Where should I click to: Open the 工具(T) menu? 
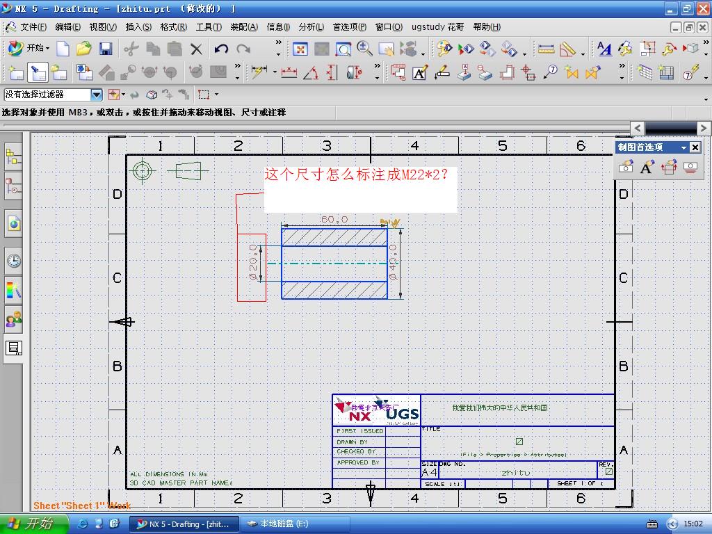[209, 27]
